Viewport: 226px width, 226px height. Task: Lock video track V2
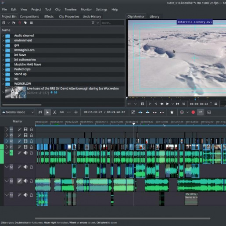(31, 141)
